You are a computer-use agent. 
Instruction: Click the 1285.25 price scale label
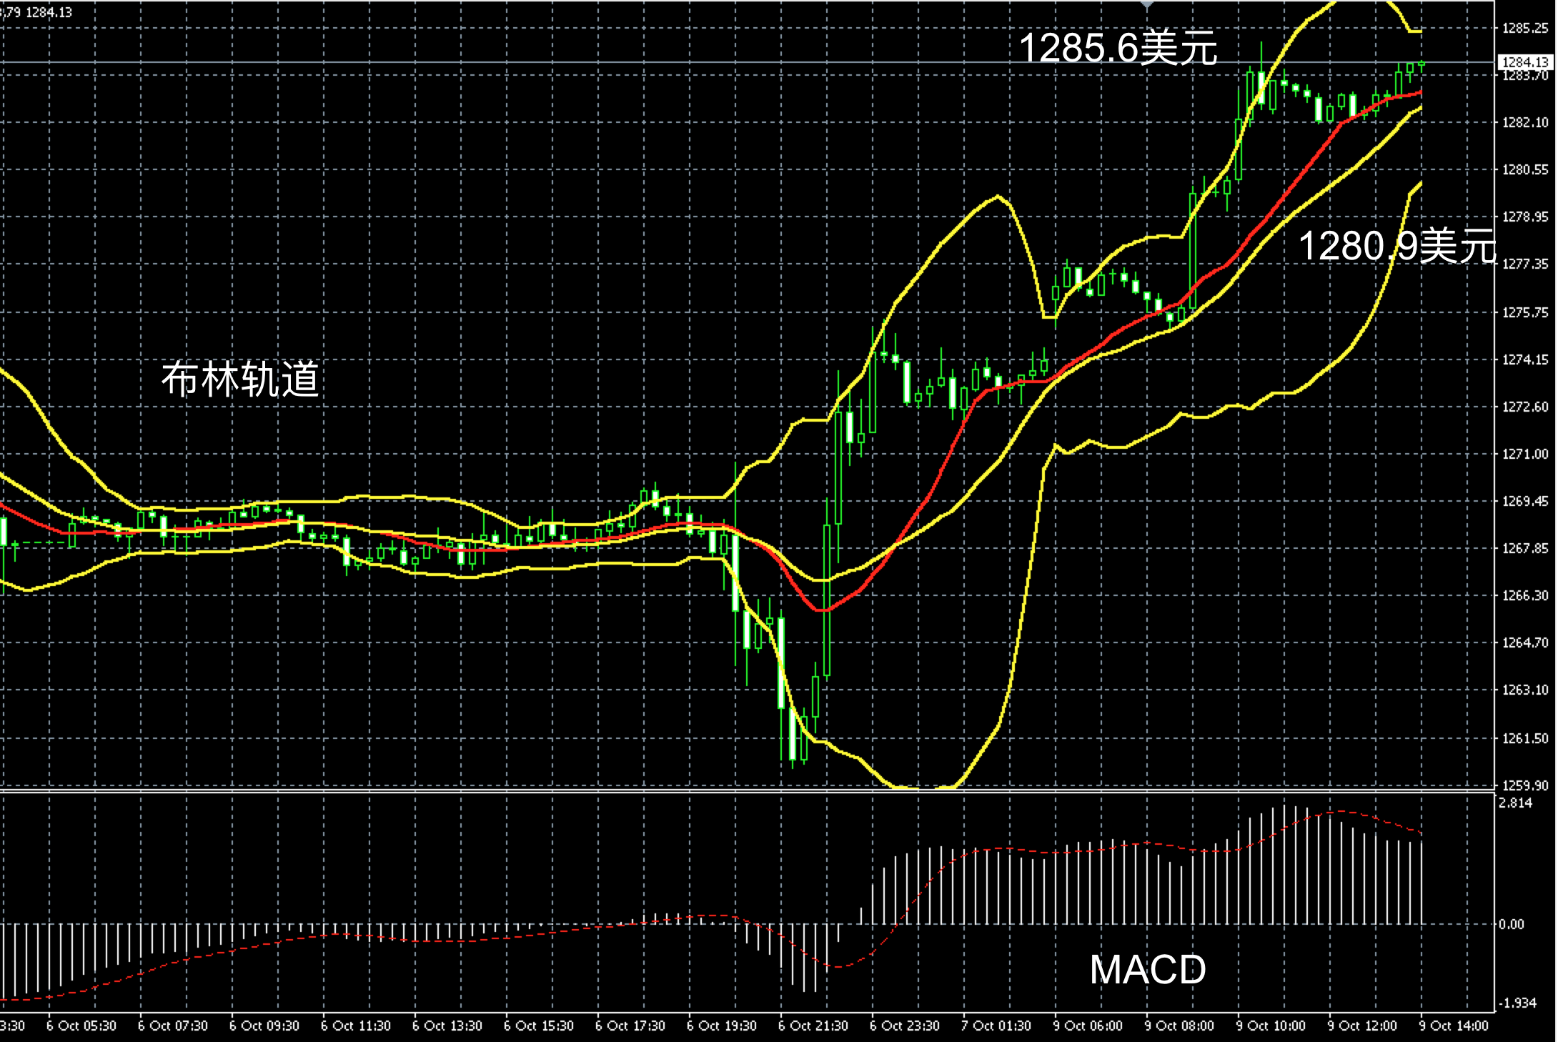pos(1525,29)
